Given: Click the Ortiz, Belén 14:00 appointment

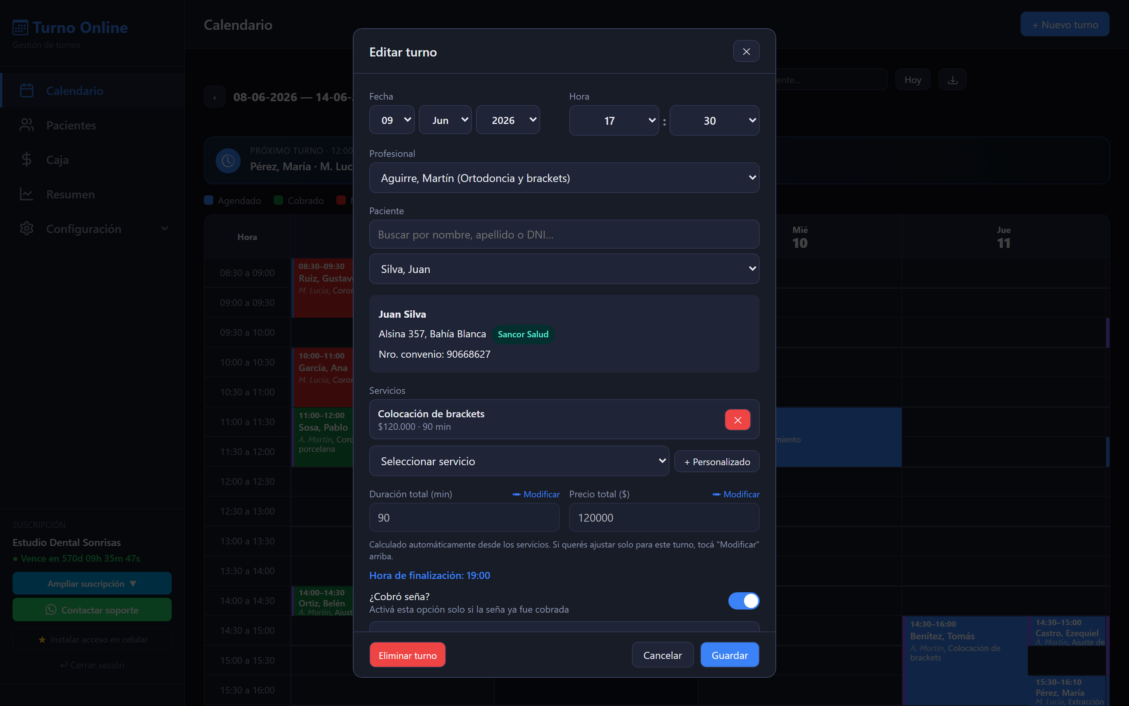Looking at the screenshot, I should pyautogui.click(x=322, y=601).
